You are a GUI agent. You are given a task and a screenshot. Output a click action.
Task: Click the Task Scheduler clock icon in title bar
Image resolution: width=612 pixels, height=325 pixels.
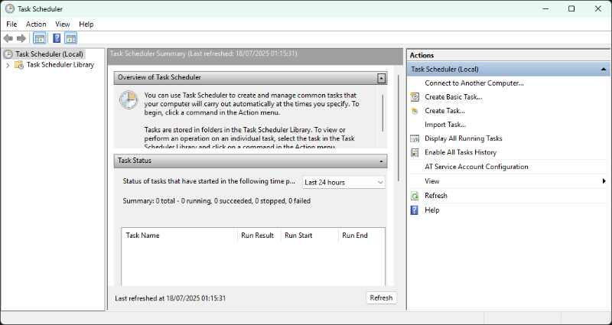(9, 8)
